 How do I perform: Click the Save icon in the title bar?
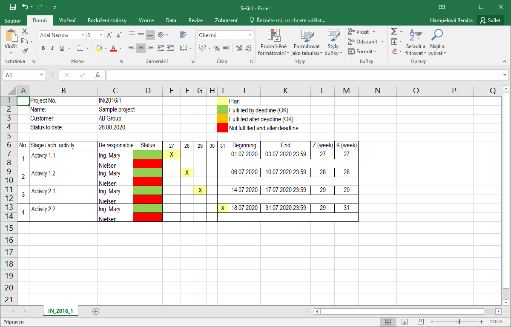tap(13, 7)
